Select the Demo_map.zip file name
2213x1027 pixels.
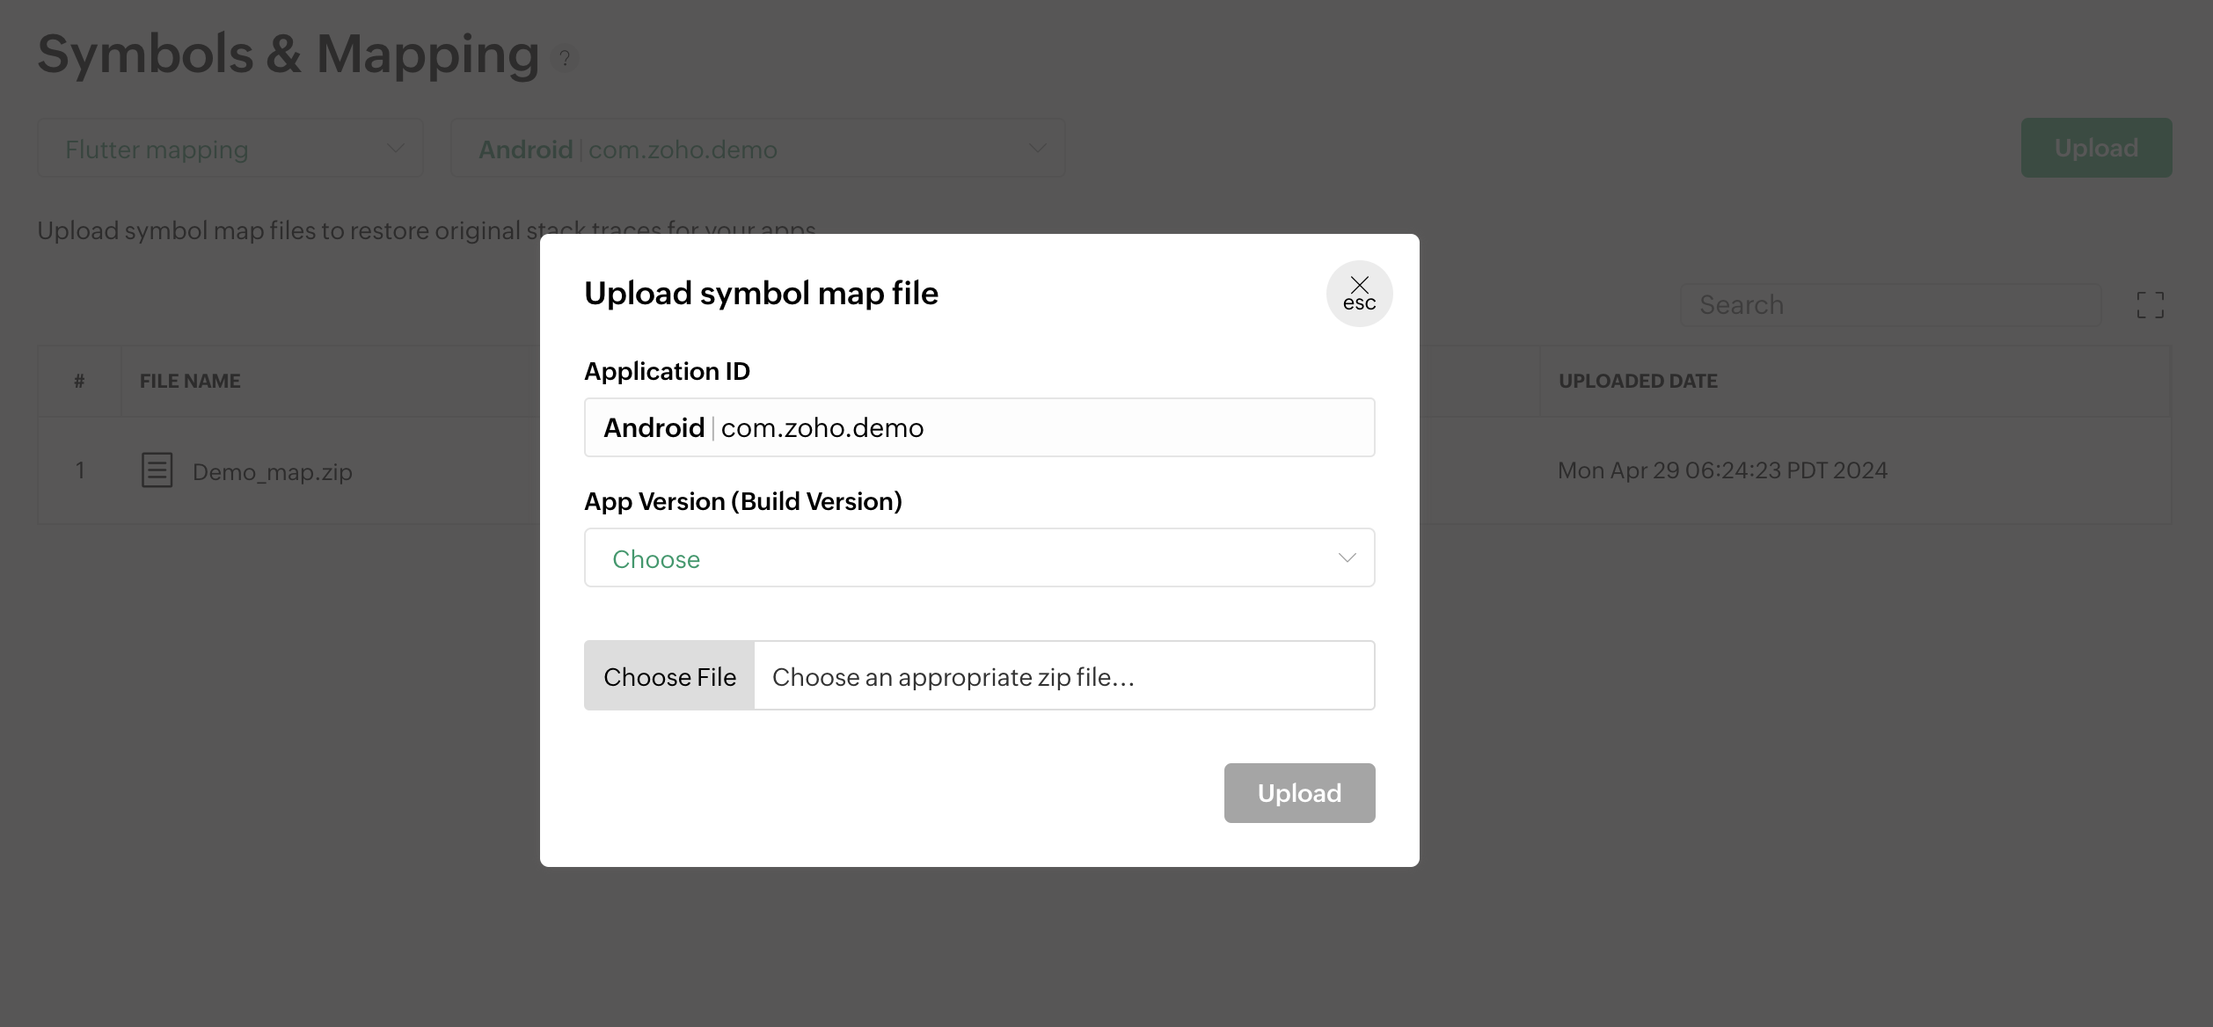(273, 472)
